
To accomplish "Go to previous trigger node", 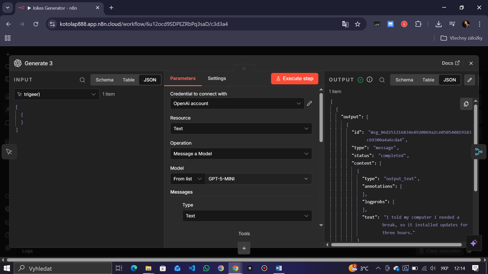I will pos(9,152).
